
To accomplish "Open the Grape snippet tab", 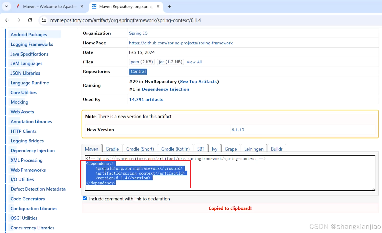I will (231, 149).
